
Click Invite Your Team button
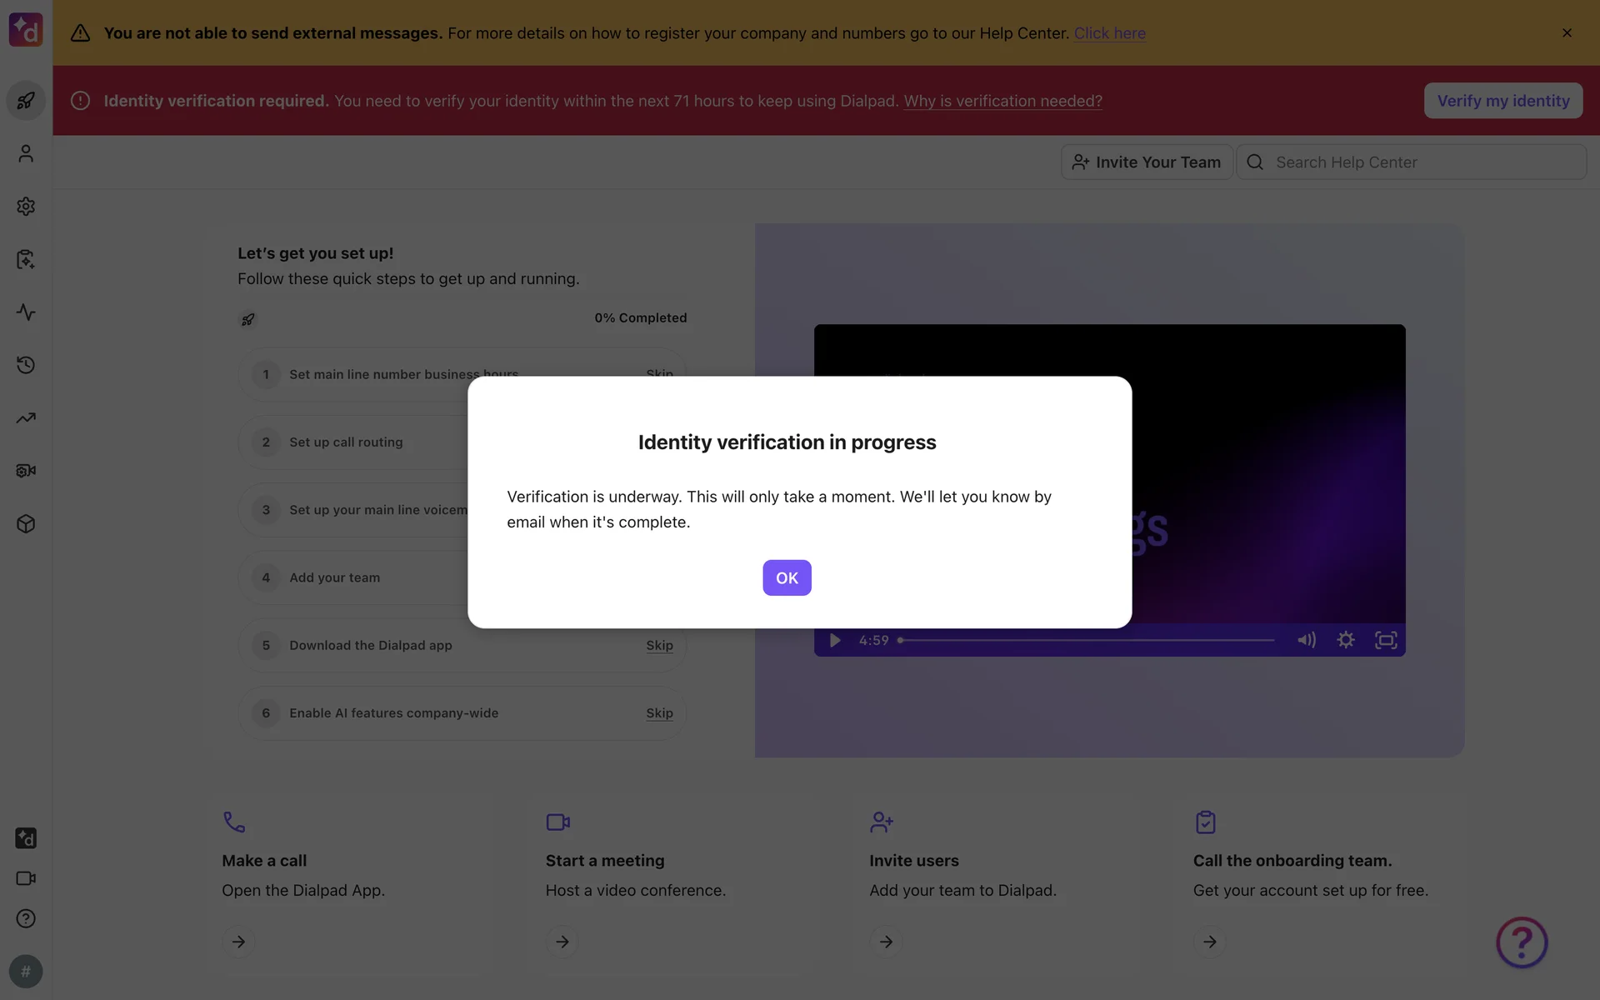point(1147,162)
